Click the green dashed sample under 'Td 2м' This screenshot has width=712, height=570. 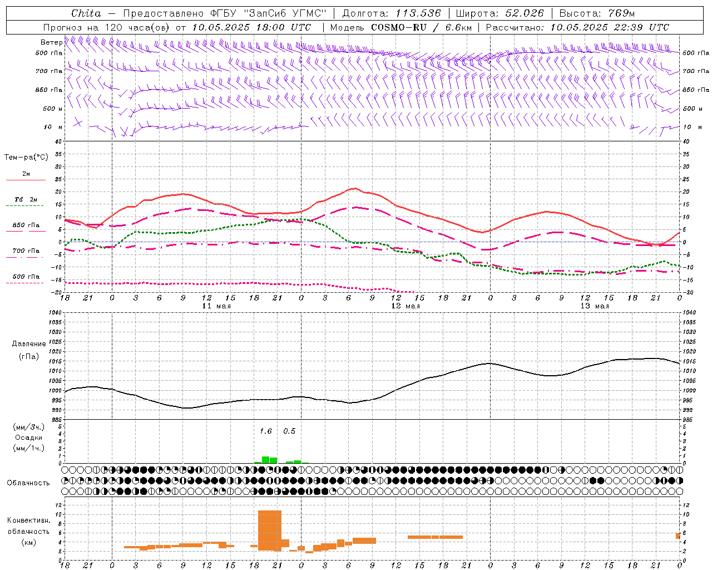(24, 205)
